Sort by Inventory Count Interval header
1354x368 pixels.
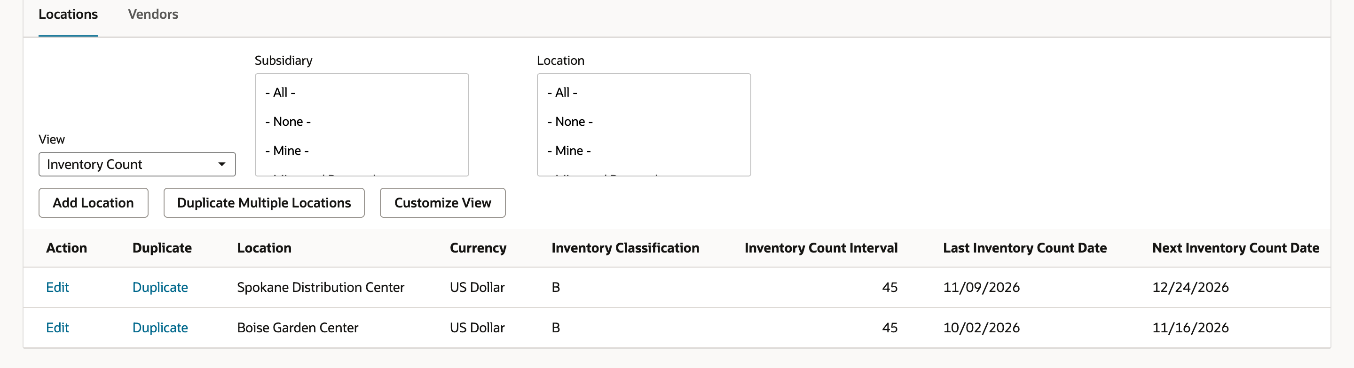(x=821, y=248)
